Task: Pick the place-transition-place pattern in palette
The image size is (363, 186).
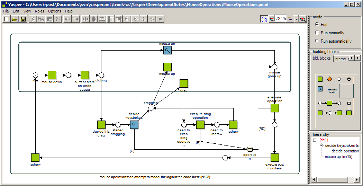Action: (x=330, y=103)
